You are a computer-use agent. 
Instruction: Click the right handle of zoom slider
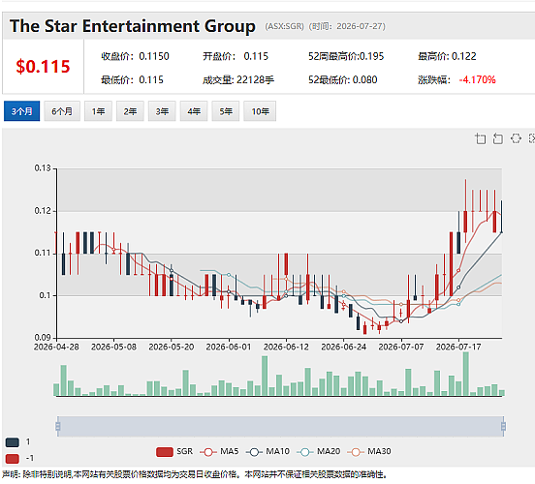pos(503,426)
